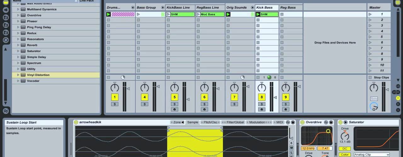Toggle track 6 activator button
This screenshot has height=157, width=403.
pyautogui.click(x=204, y=97)
